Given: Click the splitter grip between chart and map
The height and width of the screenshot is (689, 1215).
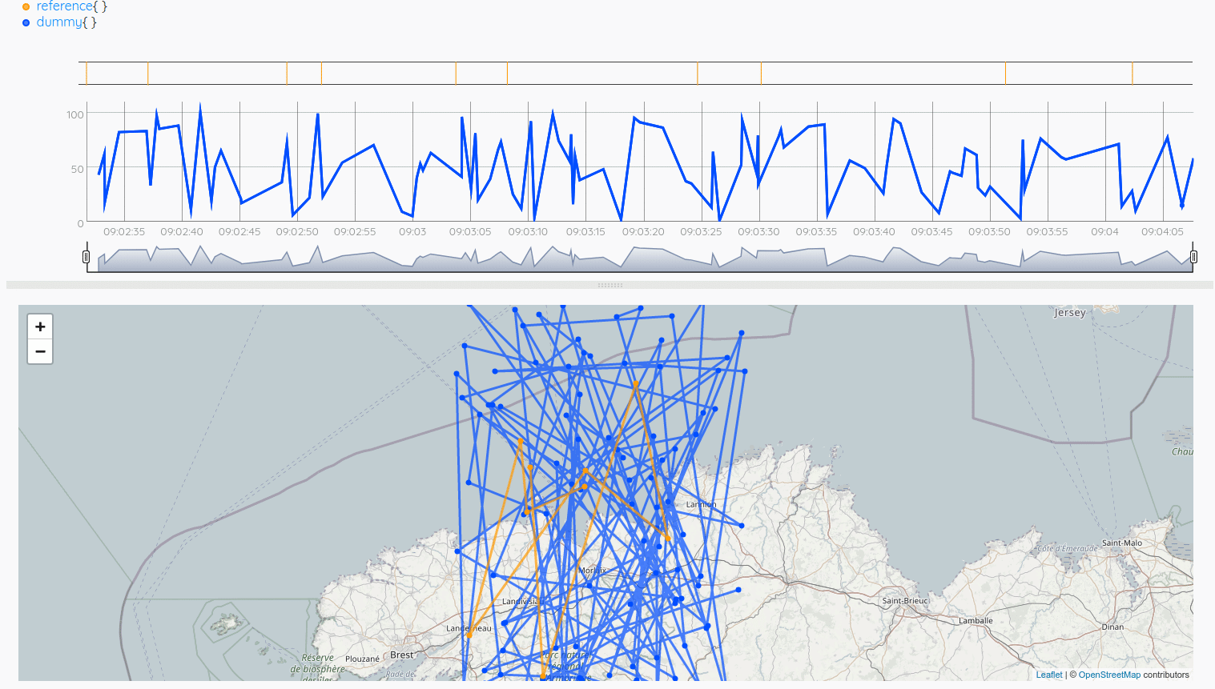Looking at the screenshot, I should tap(610, 285).
